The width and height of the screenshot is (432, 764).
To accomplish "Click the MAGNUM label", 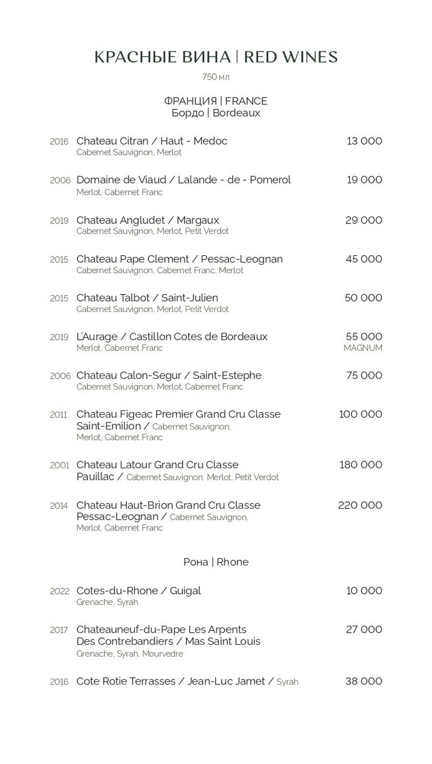I will coord(363,348).
